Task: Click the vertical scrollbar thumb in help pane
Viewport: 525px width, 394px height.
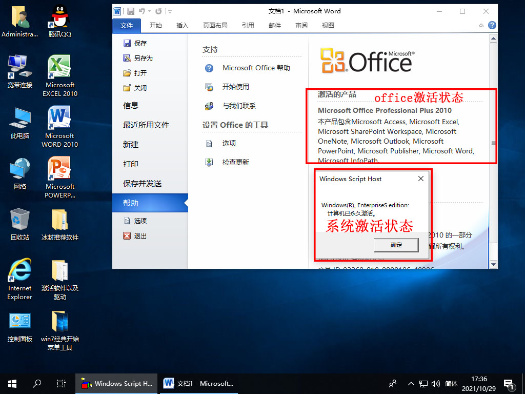Action: click(493, 143)
